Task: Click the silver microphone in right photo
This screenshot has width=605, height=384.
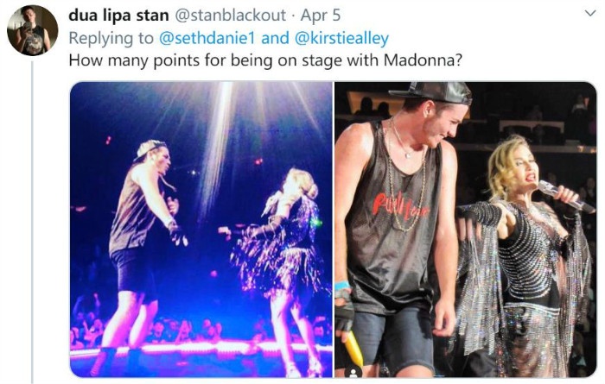Action: click(565, 196)
